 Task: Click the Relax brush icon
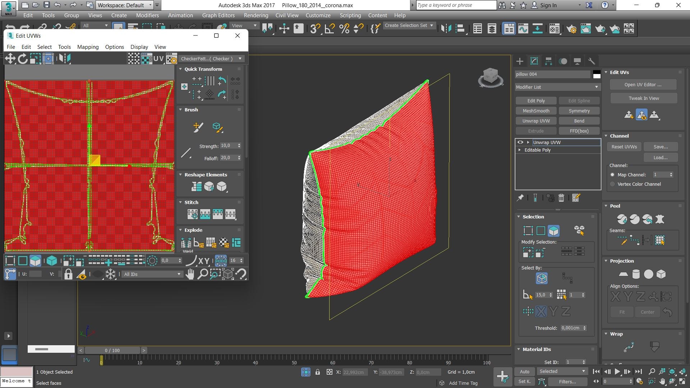pos(217,127)
